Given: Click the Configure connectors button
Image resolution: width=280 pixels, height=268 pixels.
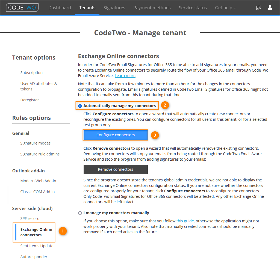Looking at the screenshot, I should point(115,135).
